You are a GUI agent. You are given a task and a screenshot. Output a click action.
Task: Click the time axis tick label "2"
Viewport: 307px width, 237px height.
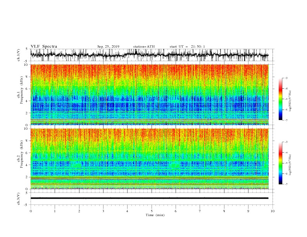[x=79, y=211]
